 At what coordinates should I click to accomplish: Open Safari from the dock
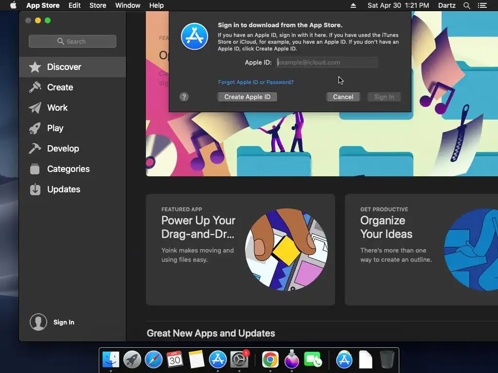(153, 360)
